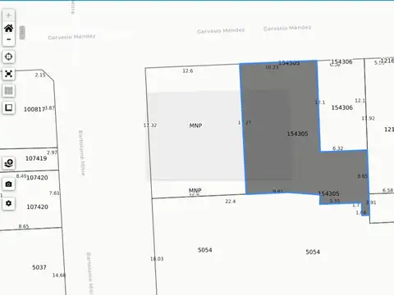Return to the home map extent
The width and height of the screenshot is (394, 295).
pos(8,28)
